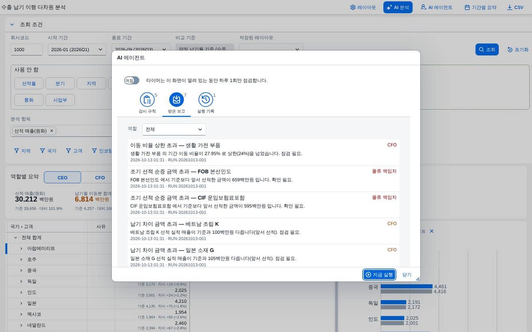Click the 통화 dimension chip
Viewport: 532px width, 332px height.
pos(29,100)
